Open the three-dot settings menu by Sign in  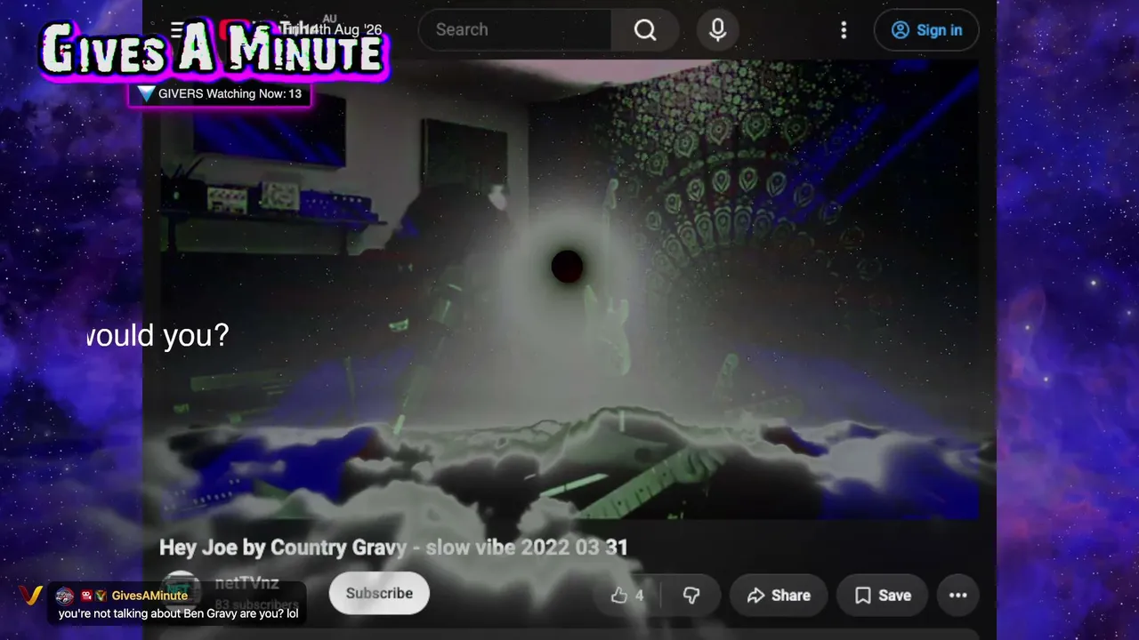[x=844, y=30]
